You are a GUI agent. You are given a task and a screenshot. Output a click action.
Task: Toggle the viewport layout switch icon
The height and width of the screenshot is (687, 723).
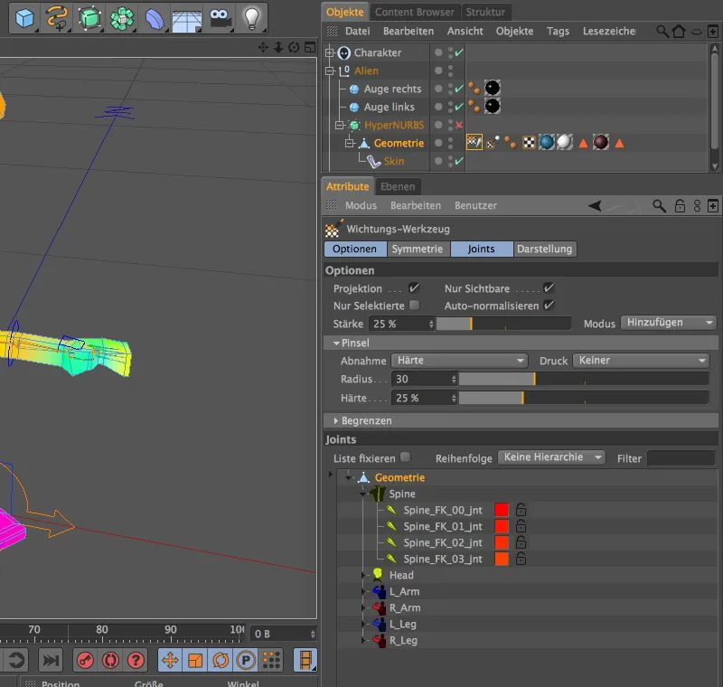pyautogui.click(x=310, y=47)
